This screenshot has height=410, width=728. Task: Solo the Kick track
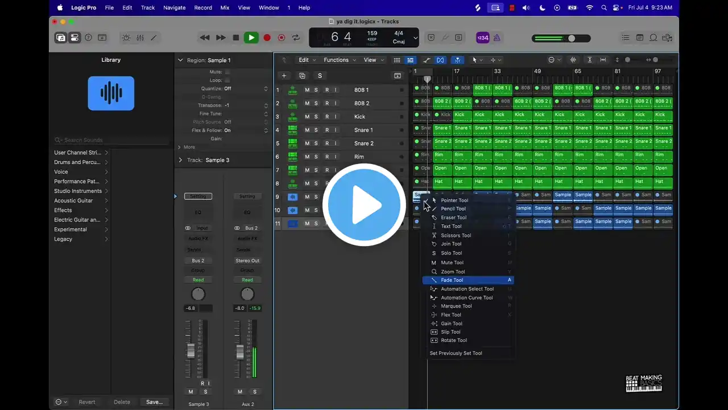pyautogui.click(x=316, y=117)
